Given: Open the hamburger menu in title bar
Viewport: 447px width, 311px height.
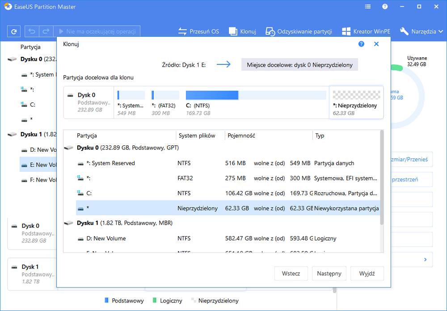Looking at the screenshot, I should 368,7.
